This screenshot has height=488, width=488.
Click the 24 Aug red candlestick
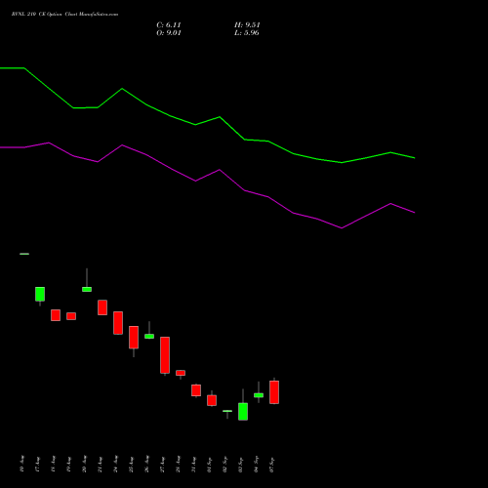[118, 323]
